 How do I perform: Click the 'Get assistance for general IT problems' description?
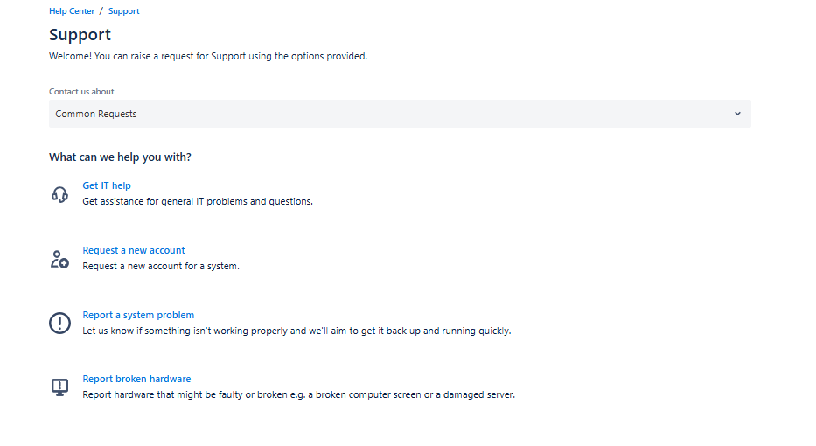tap(198, 201)
